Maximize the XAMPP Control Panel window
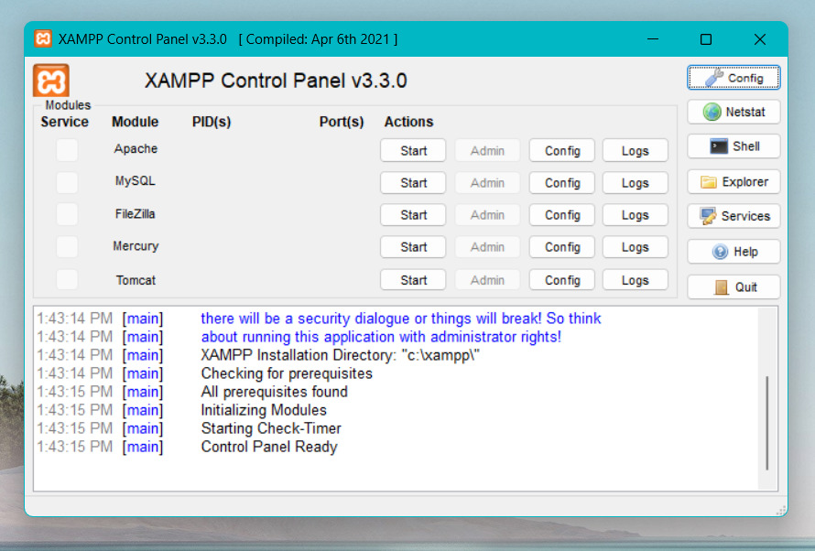The height and width of the screenshot is (551, 815). click(x=706, y=39)
